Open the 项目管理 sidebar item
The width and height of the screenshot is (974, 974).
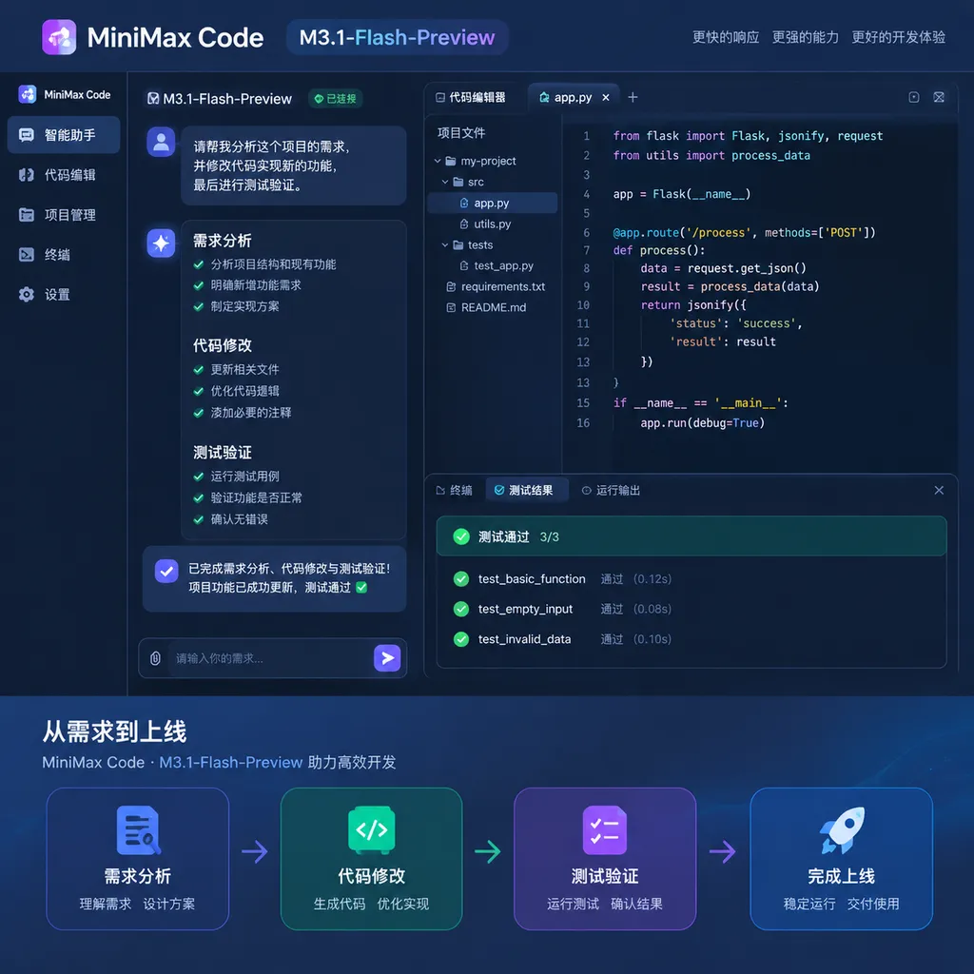(x=64, y=215)
